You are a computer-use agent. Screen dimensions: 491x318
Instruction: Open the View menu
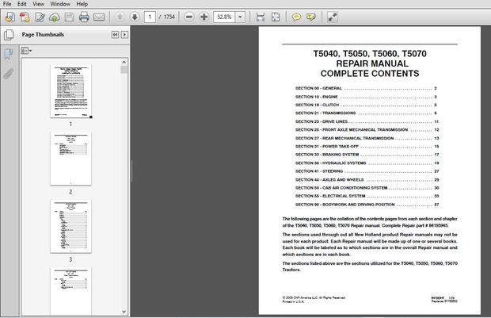pos(38,4)
